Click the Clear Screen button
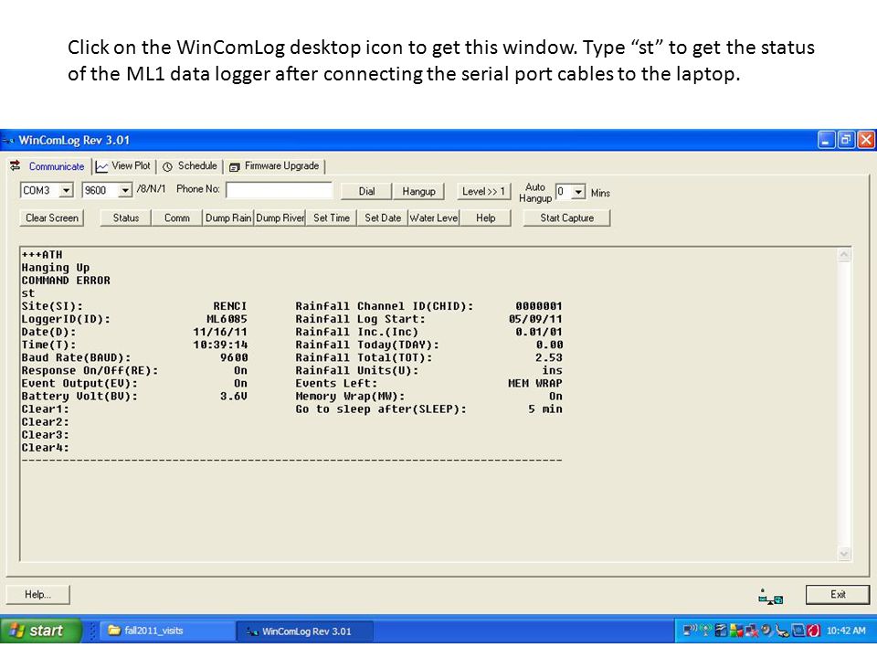 [x=51, y=218]
